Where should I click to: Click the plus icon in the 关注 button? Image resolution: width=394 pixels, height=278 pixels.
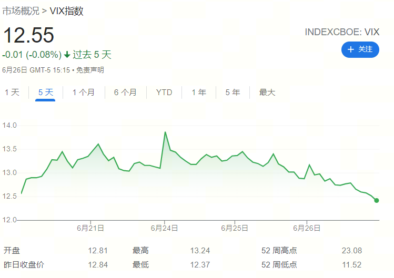point(351,49)
